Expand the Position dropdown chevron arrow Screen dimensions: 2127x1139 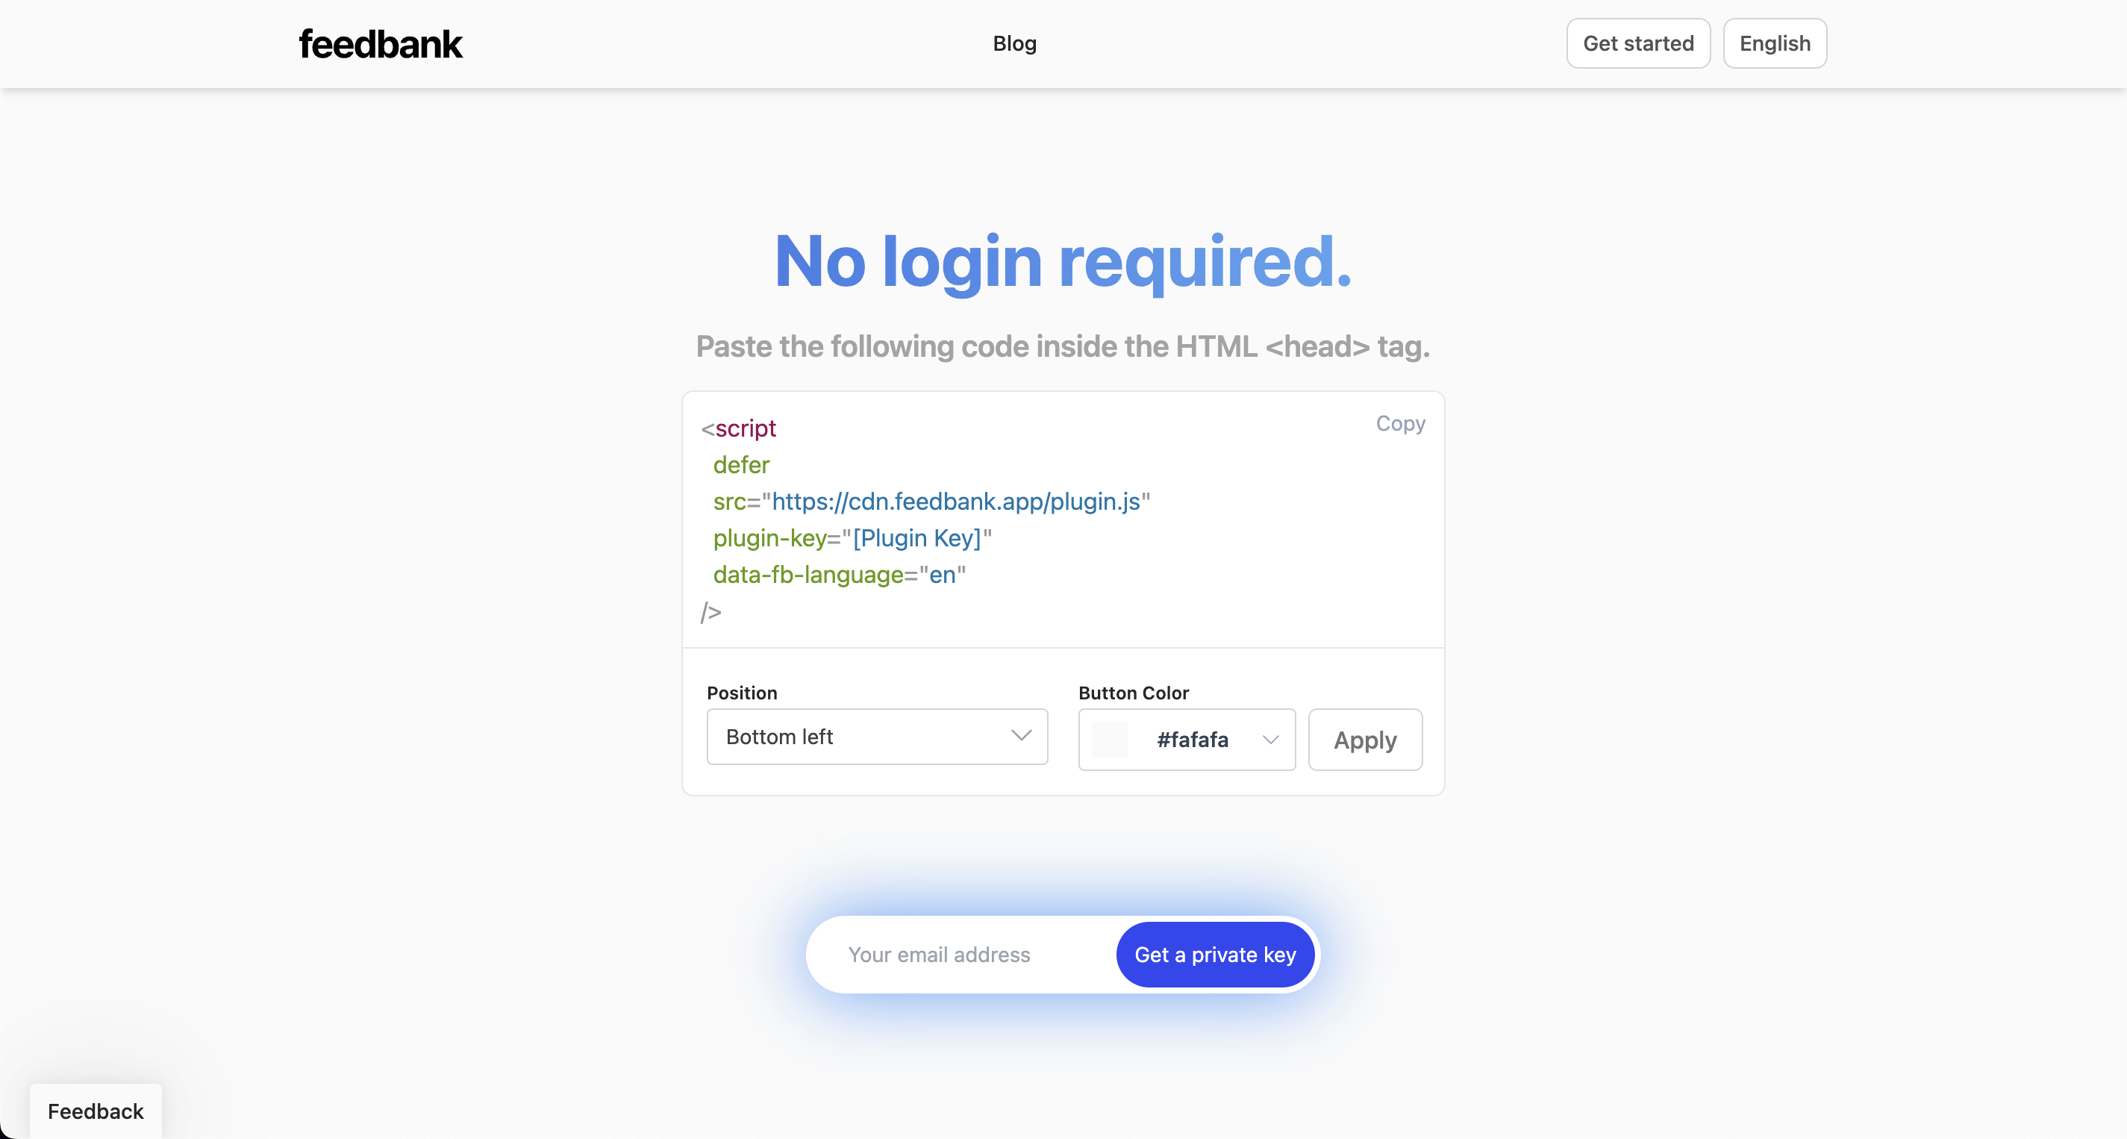point(1022,736)
